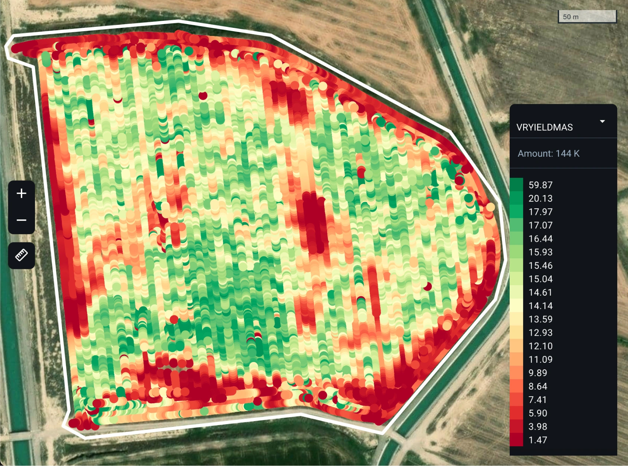Pick the pale yellow 14.14 legend swatch
The image size is (628, 466).
click(x=516, y=306)
